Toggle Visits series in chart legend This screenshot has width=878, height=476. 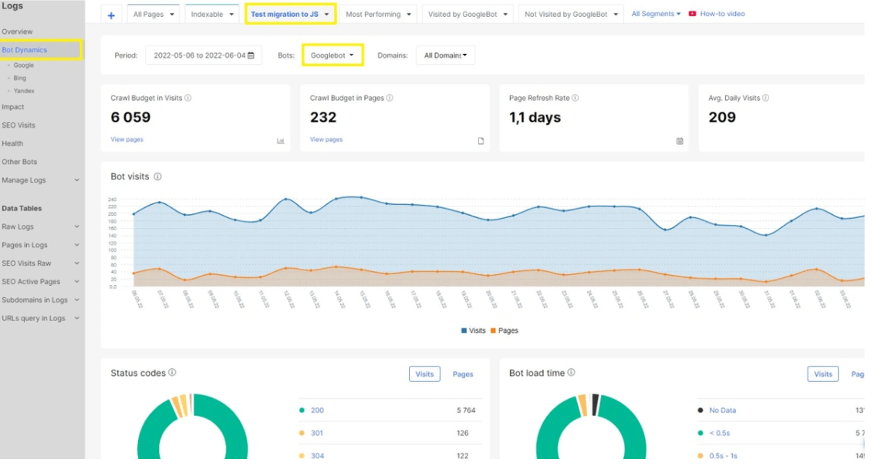(473, 330)
